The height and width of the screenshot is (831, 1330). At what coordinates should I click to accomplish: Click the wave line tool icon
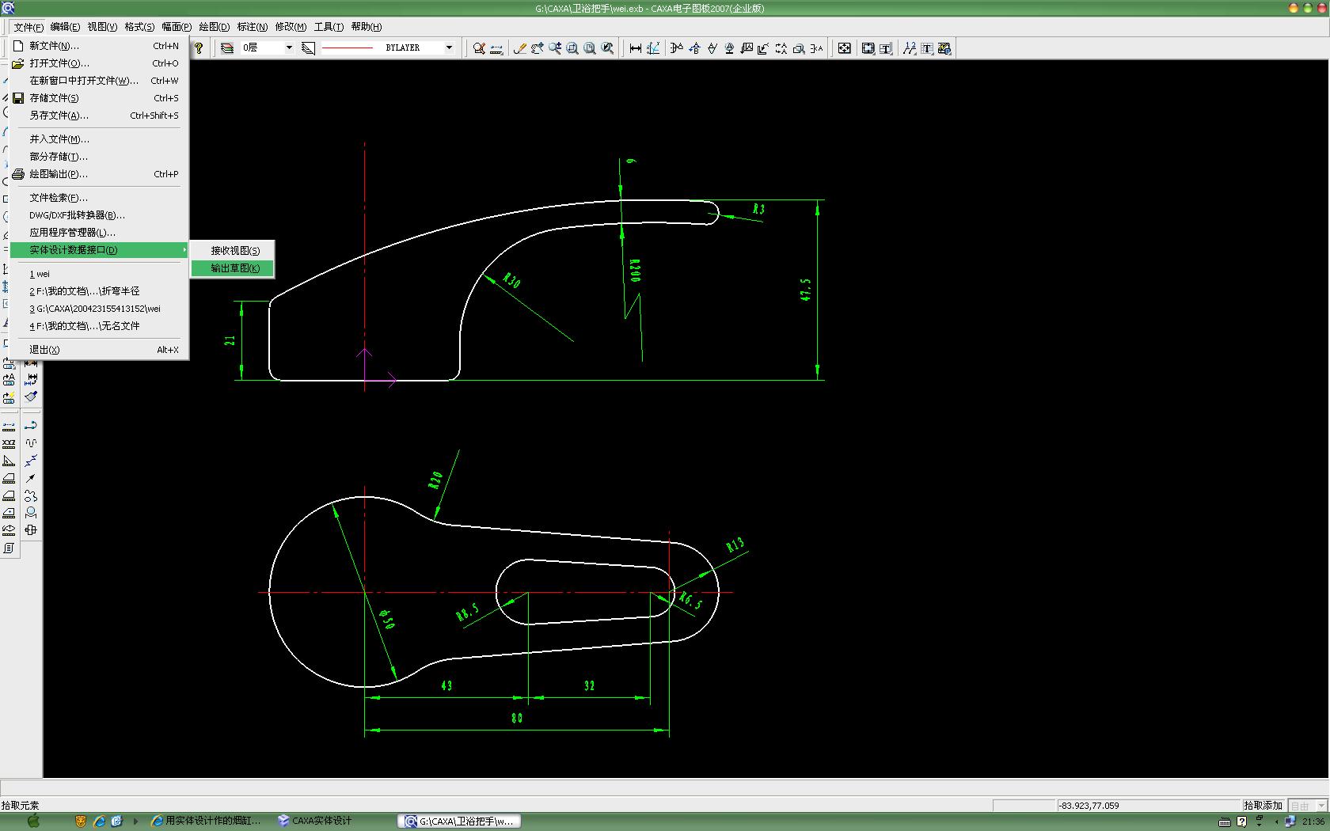click(x=31, y=443)
